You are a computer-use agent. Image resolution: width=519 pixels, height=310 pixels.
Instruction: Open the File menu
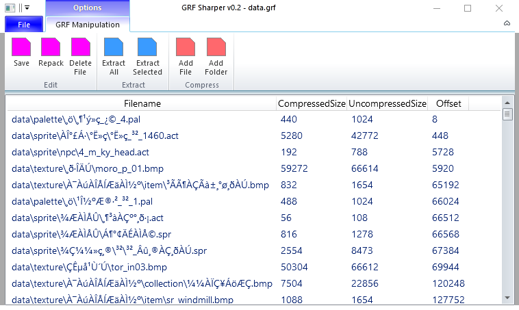click(x=24, y=25)
